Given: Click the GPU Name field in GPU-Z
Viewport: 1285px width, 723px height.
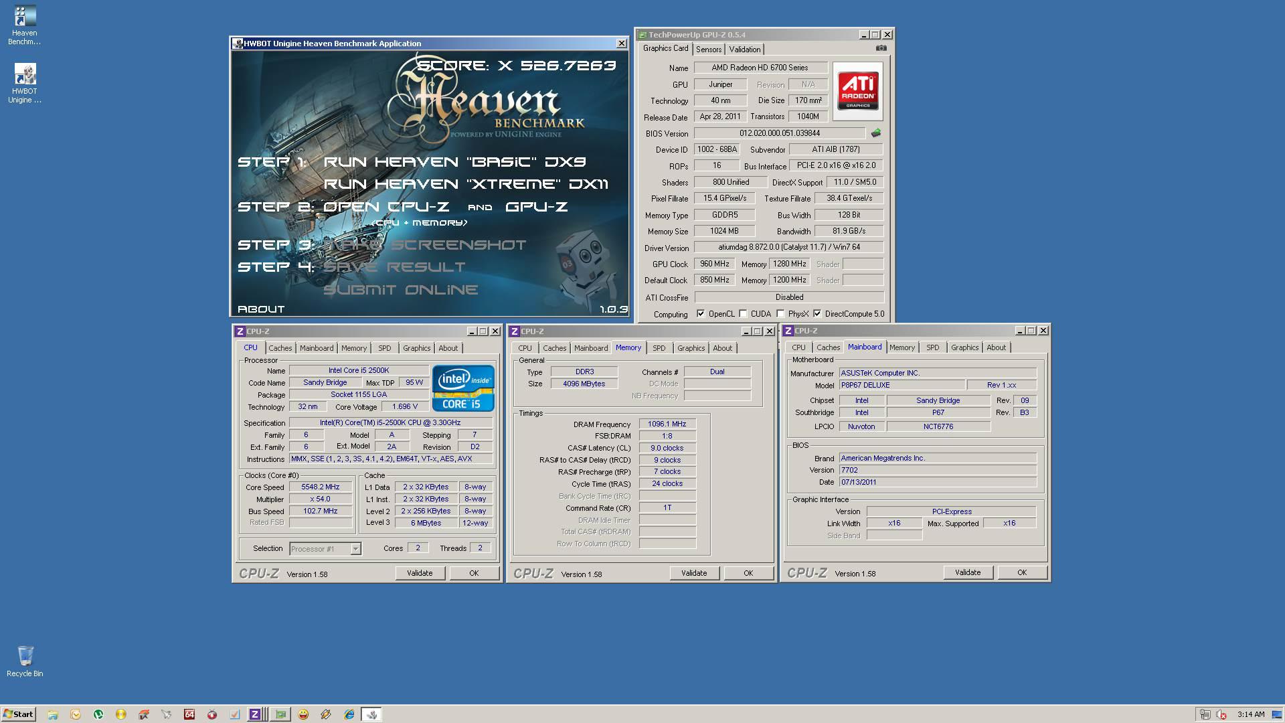Looking at the screenshot, I should tap(760, 68).
